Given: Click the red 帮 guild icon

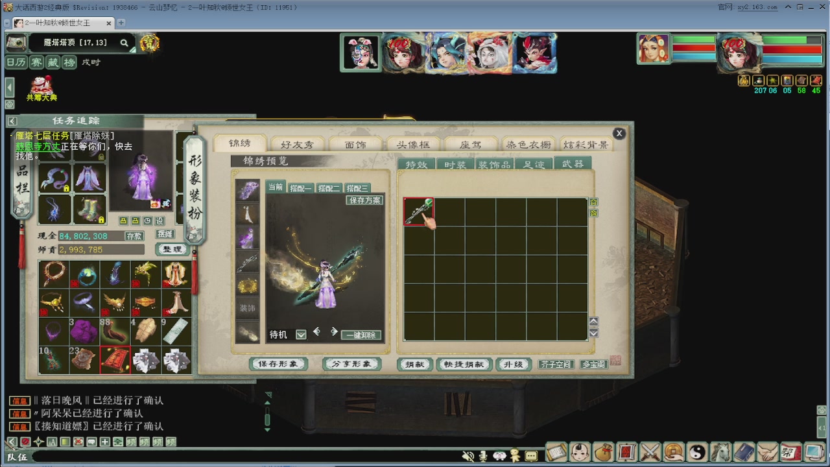Looking at the screenshot, I should [790, 451].
